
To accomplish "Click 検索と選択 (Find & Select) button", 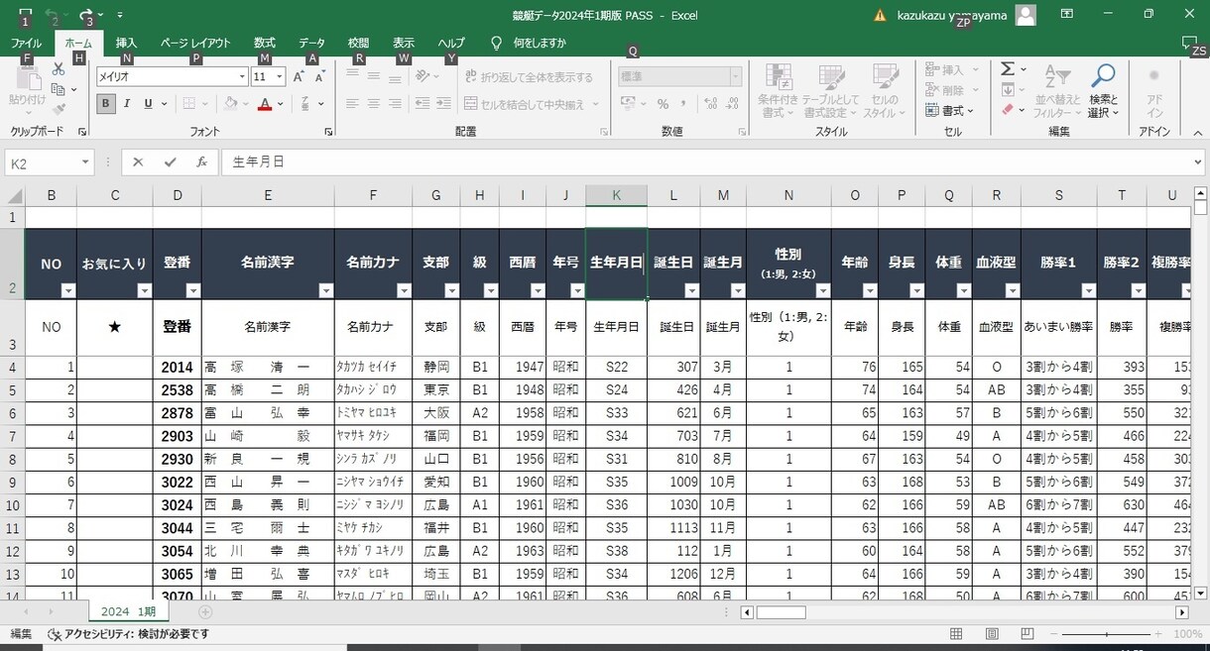I will pyautogui.click(x=1103, y=91).
